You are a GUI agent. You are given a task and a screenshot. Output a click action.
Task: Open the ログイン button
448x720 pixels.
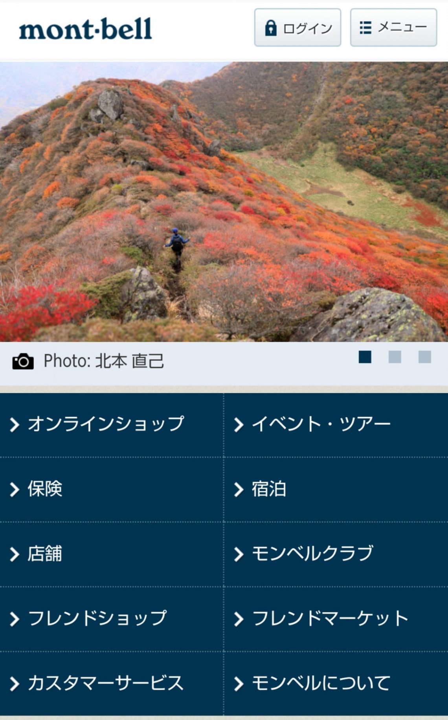[x=297, y=28]
